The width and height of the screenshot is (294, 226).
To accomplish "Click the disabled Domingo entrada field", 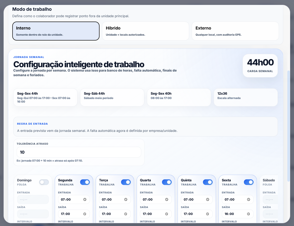I will [x=33, y=200].
